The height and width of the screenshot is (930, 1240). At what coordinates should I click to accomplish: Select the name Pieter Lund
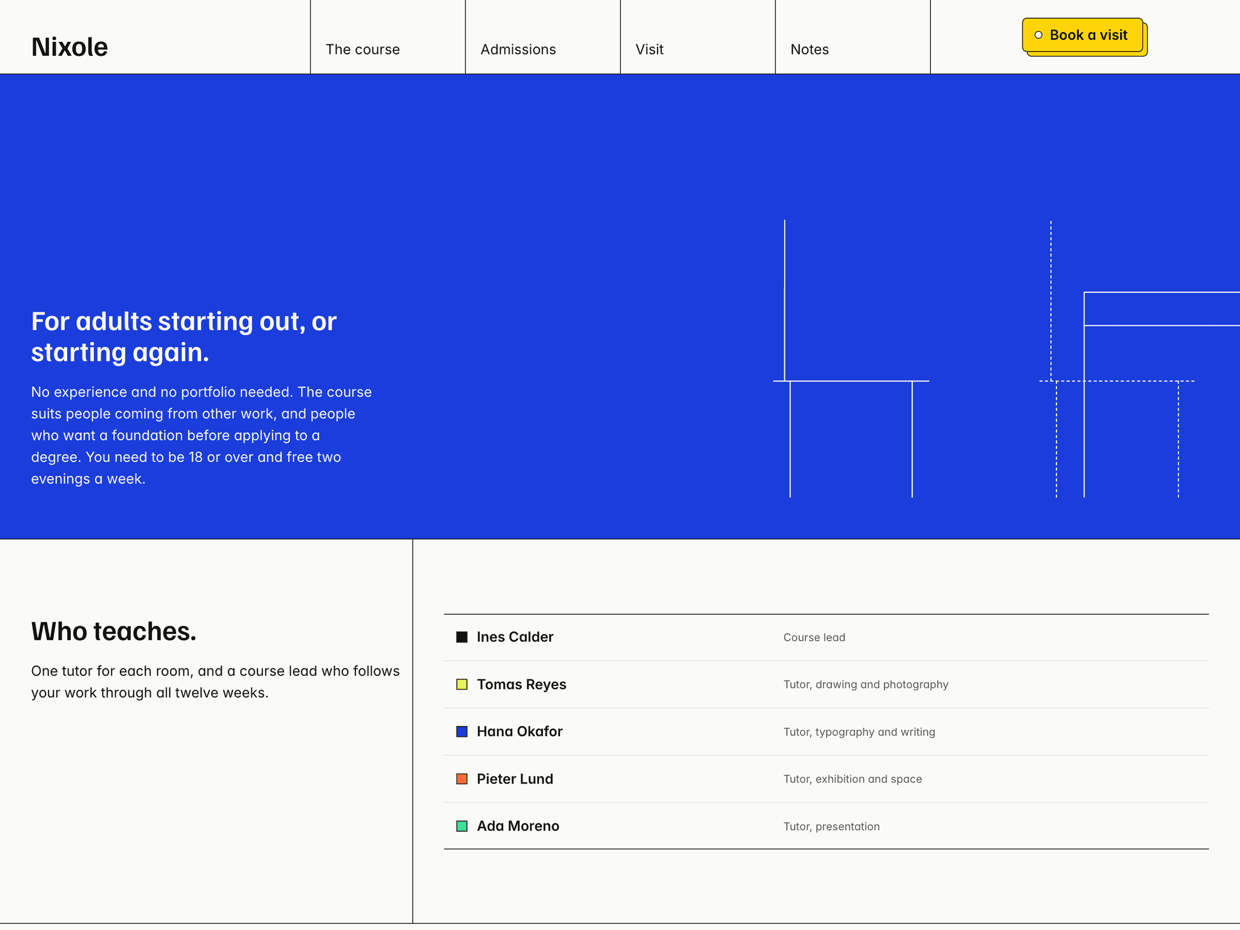[515, 779]
